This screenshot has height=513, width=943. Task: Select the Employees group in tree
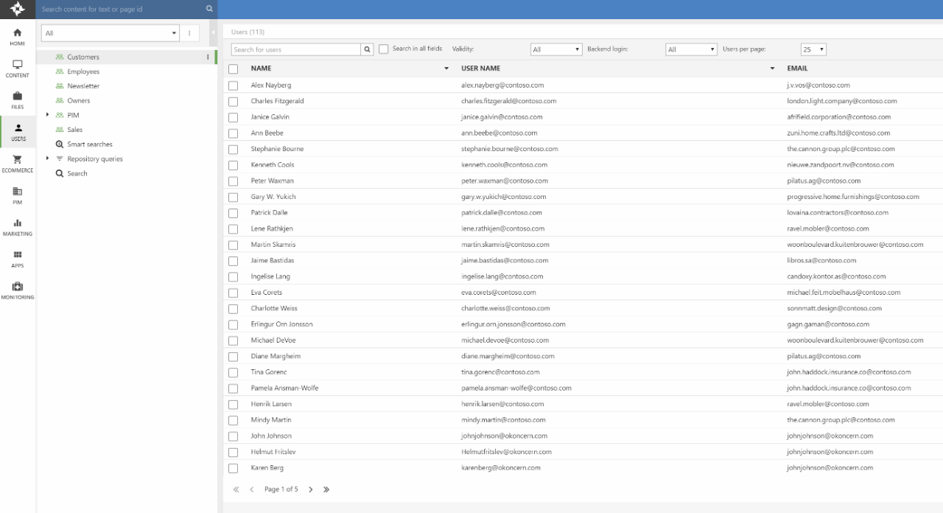click(x=83, y=71)
